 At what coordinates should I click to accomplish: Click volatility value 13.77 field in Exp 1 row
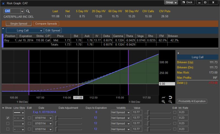(x=137, y=112)
